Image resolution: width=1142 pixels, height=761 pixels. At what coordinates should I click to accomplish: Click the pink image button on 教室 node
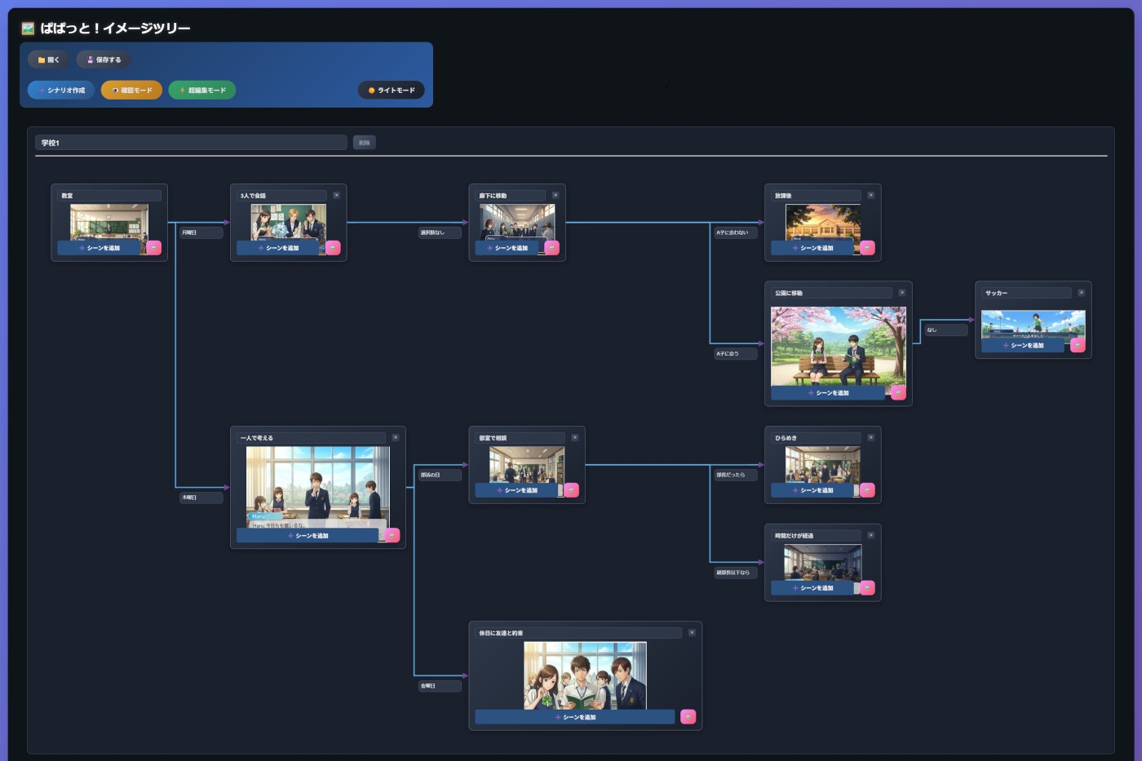[x=153, y=248]
